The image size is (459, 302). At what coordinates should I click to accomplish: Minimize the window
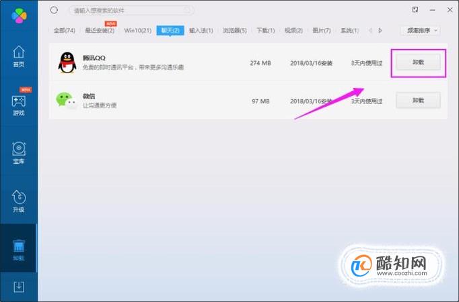(x=432, y=10)
